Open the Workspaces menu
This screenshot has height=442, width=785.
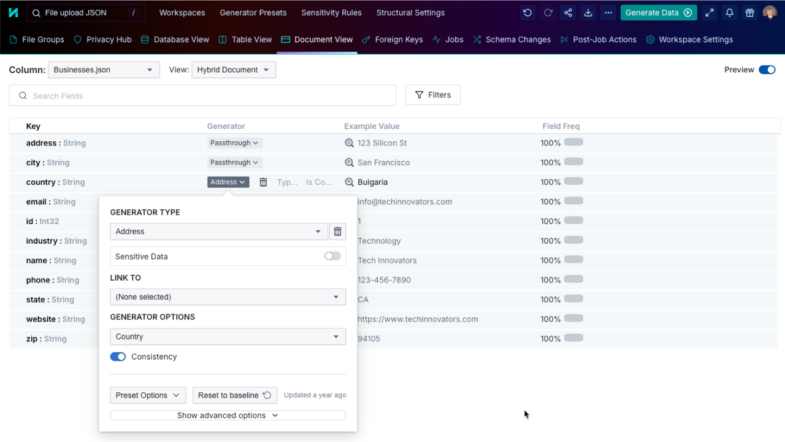(182, 13)
